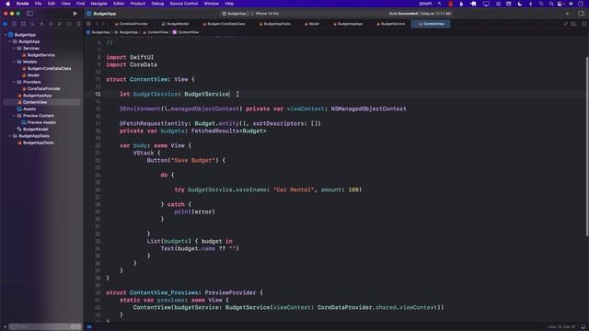The width and height of the screenshot is (589, 331).
Task: Toggle the navigator sidebar visibility button
Action: point(29,14)
